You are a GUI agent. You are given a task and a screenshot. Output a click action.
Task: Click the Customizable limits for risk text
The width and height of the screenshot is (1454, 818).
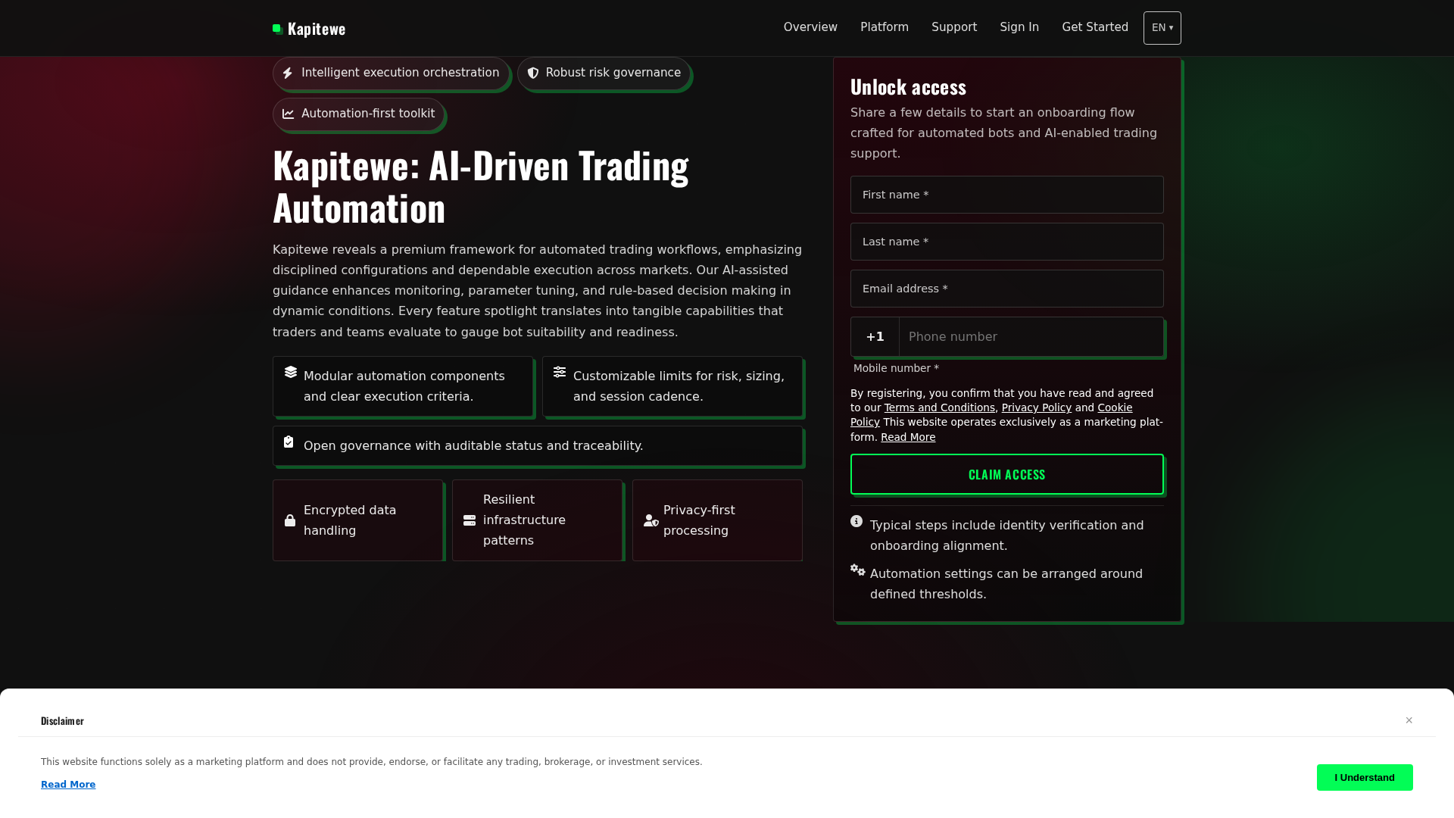click(x=679, y=386)
